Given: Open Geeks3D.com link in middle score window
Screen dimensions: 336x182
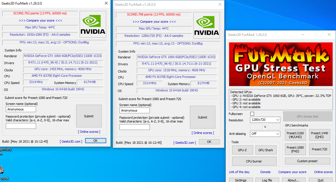Looking at the screenshot, I should tap(185, 143).
